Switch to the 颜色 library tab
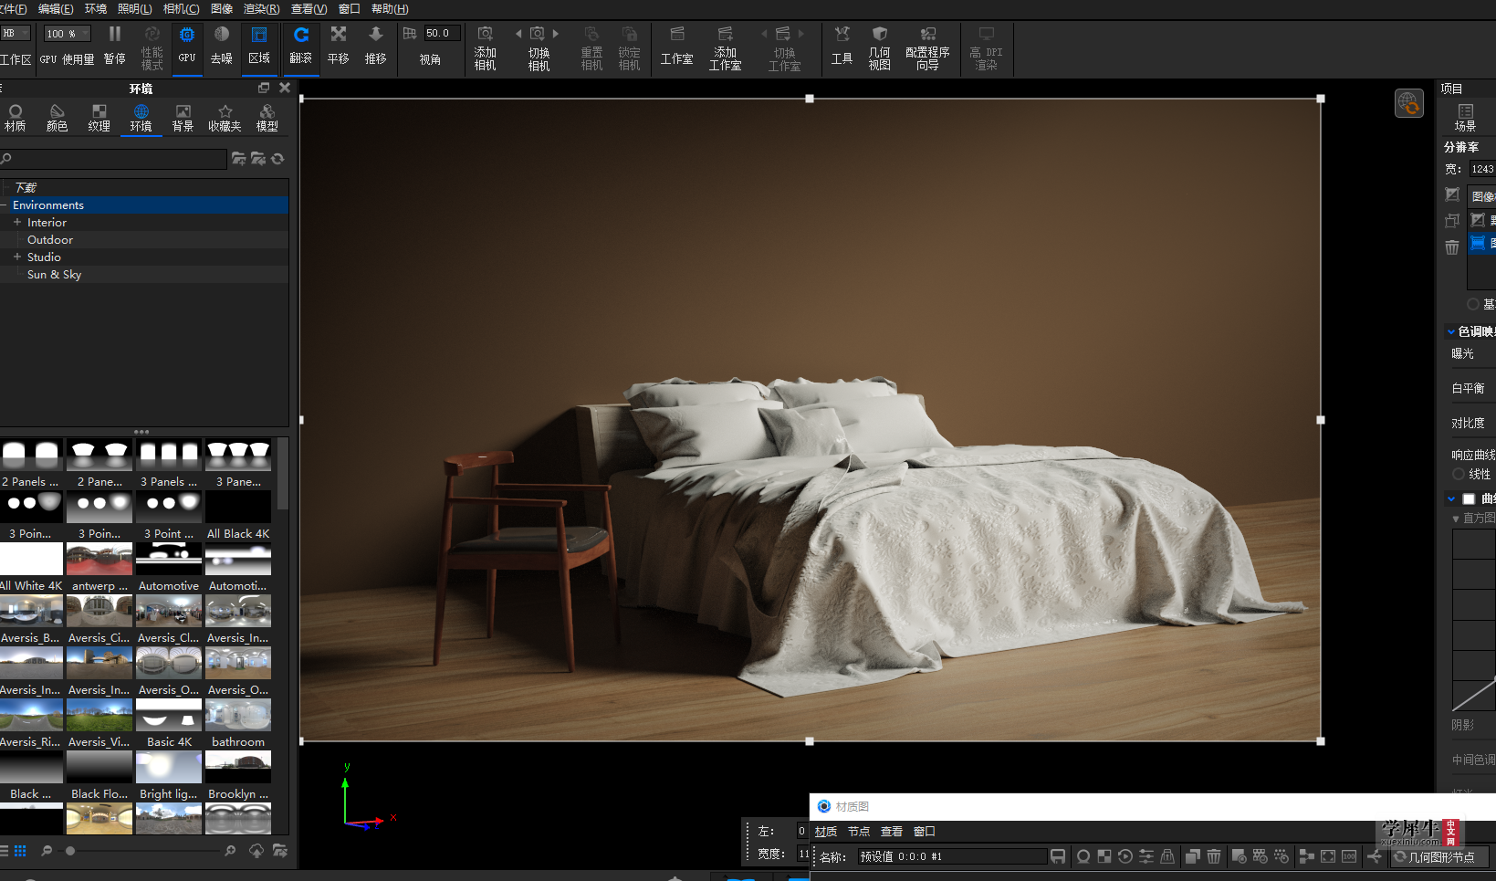Viewport: 1496px width, 881px height. [57, 119]
